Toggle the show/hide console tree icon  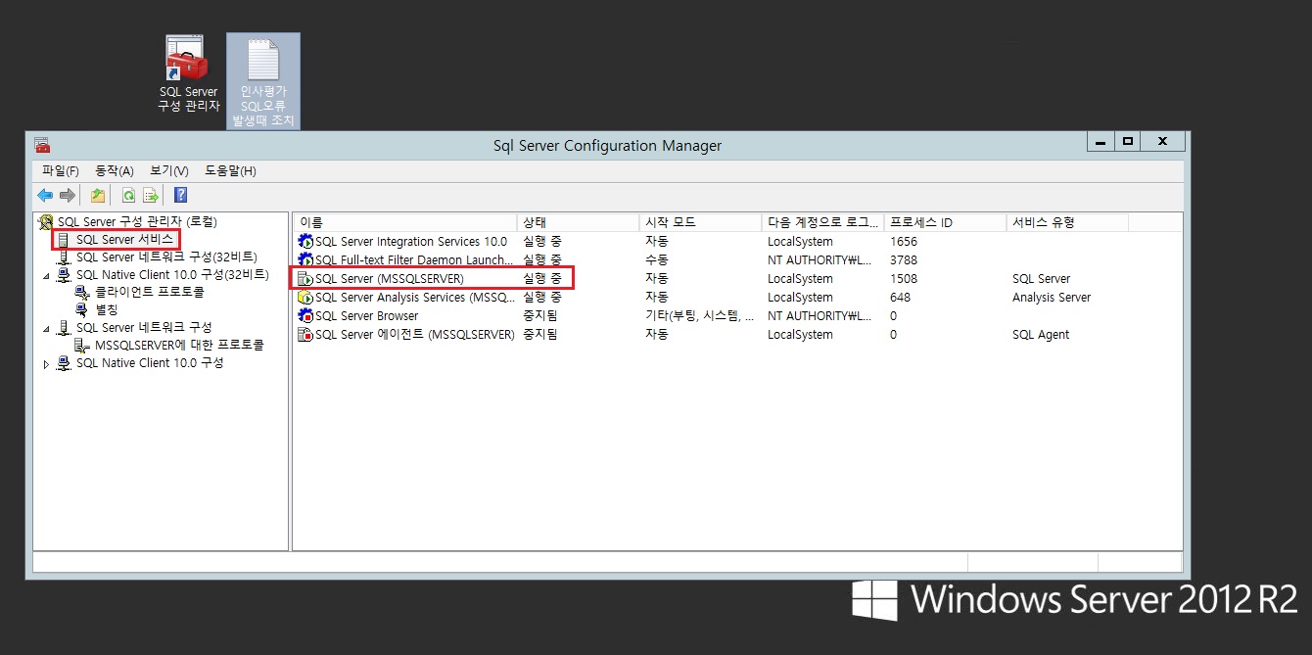pos(97,195)
